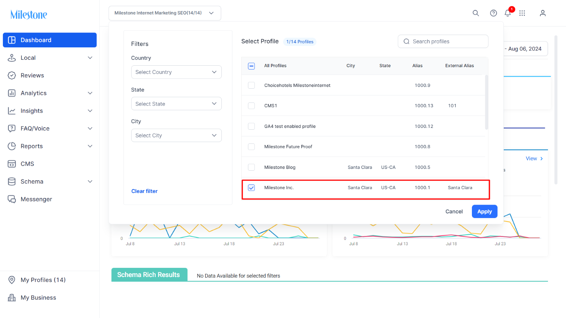Viewport: 566px width, 318px height.
Task: Click the Apply button
Action: click(485, 211)
